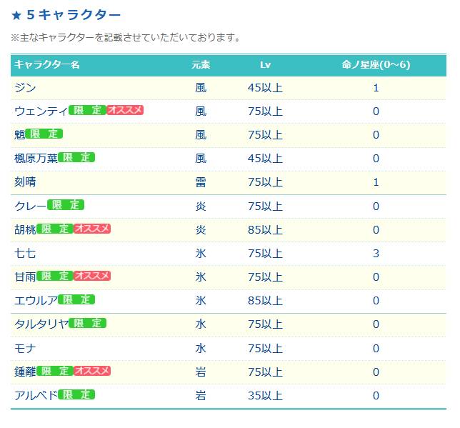Viewport: 460px width, 428px height.
Task: Click the オススメ badge next to ウェンティ
Action: point(125,110)
